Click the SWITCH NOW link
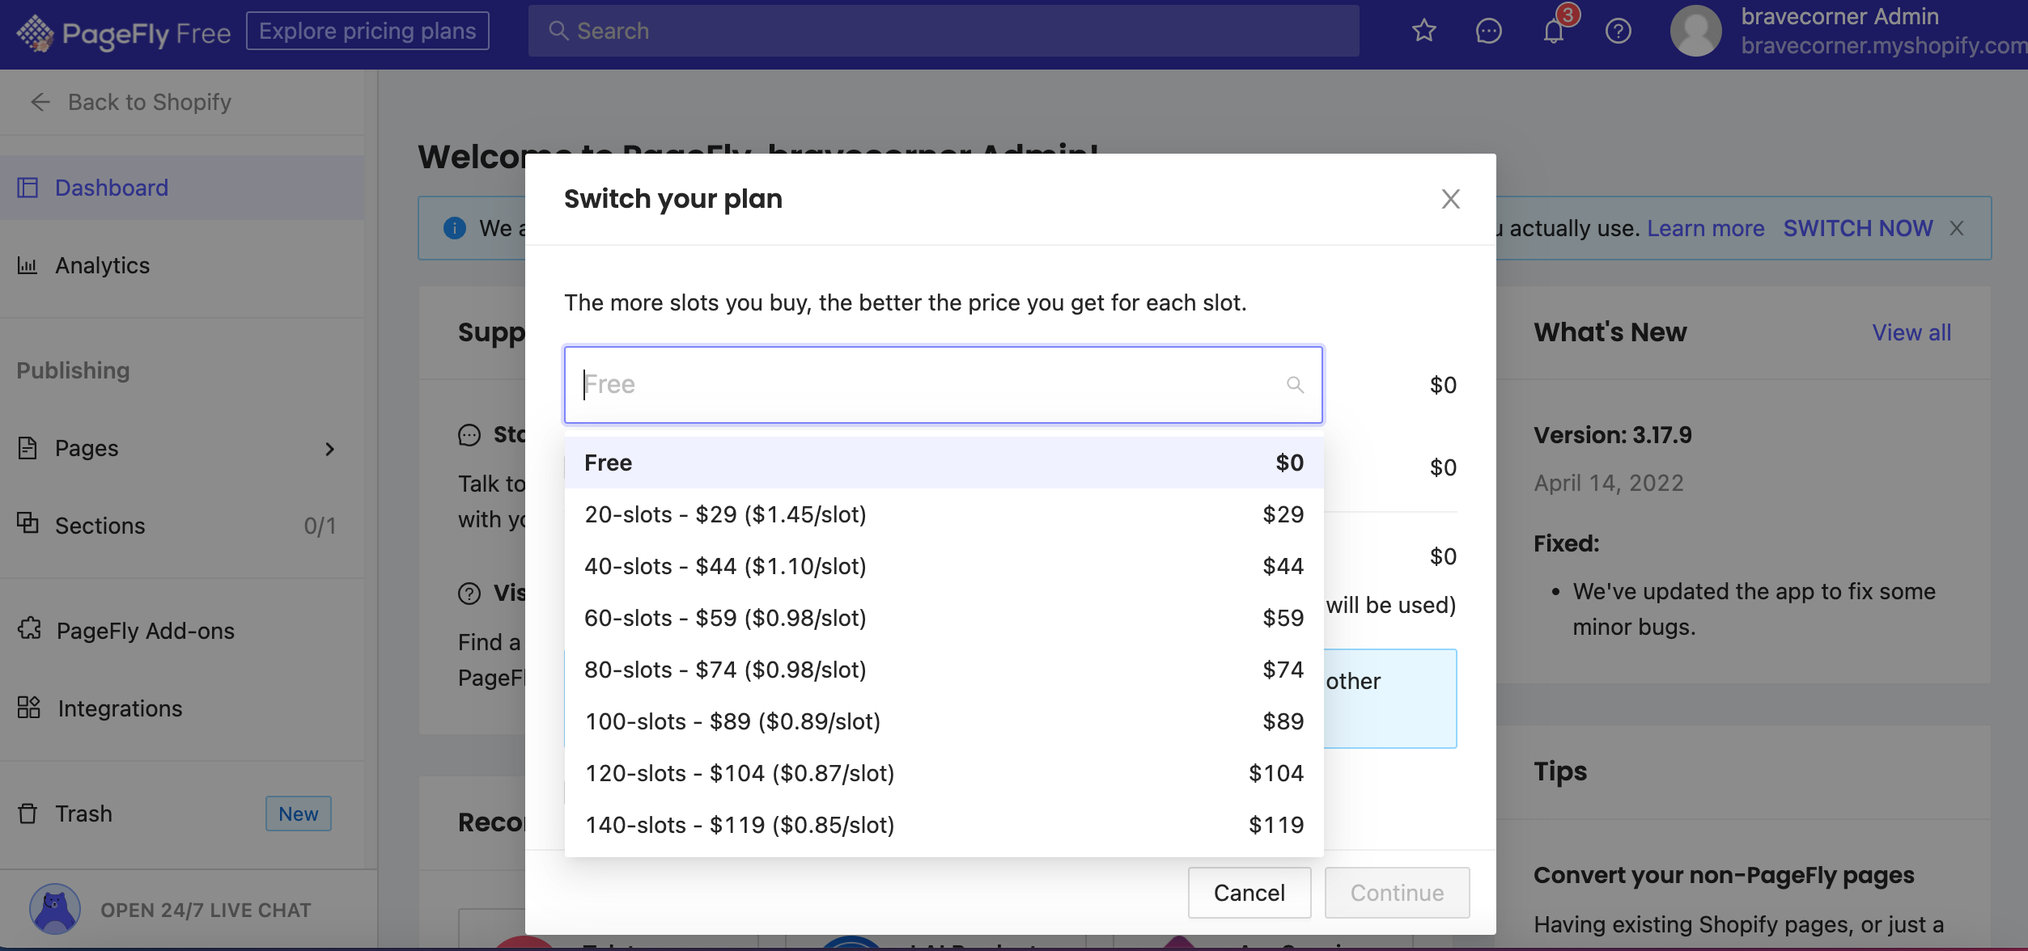Screen dimensions: 2028x951 point(1858,228)
